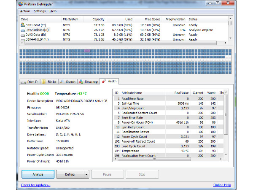Click the Free Space column header
The height and width of the screenshot is (190, 253).
148,19
